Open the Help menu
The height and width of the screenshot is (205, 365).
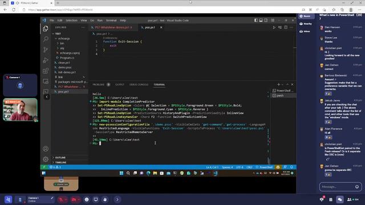coord(123,20)
